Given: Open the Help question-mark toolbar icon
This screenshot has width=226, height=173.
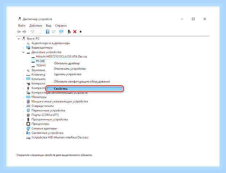Looking at the screenshot, I should pyautogui.click(x=47, y=32).
